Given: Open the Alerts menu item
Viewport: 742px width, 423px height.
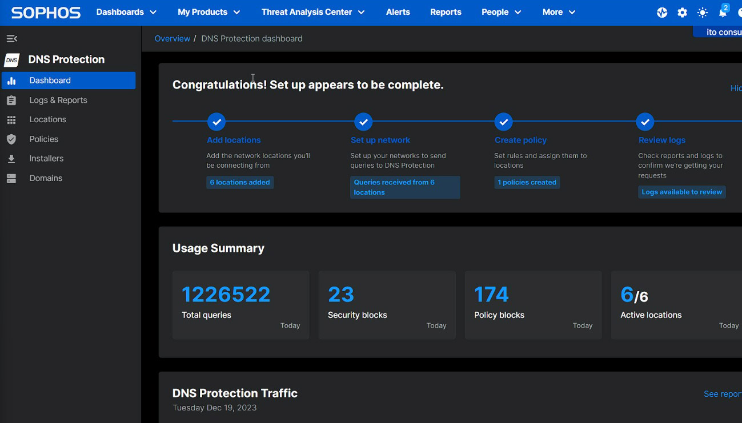Looking at the screenshot, I should (398, 12).
